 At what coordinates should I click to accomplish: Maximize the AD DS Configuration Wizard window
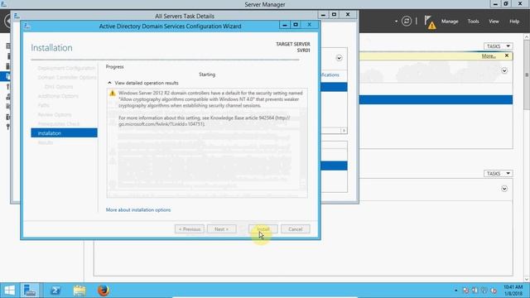coord(296,25)
